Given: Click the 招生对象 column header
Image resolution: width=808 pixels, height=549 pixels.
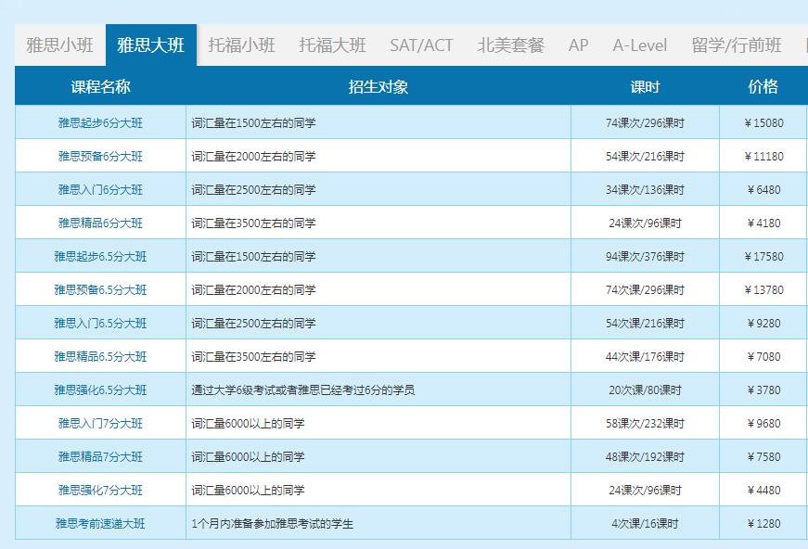Looking at the screenshot, I should pyautogui.click(x=378, y=86).
